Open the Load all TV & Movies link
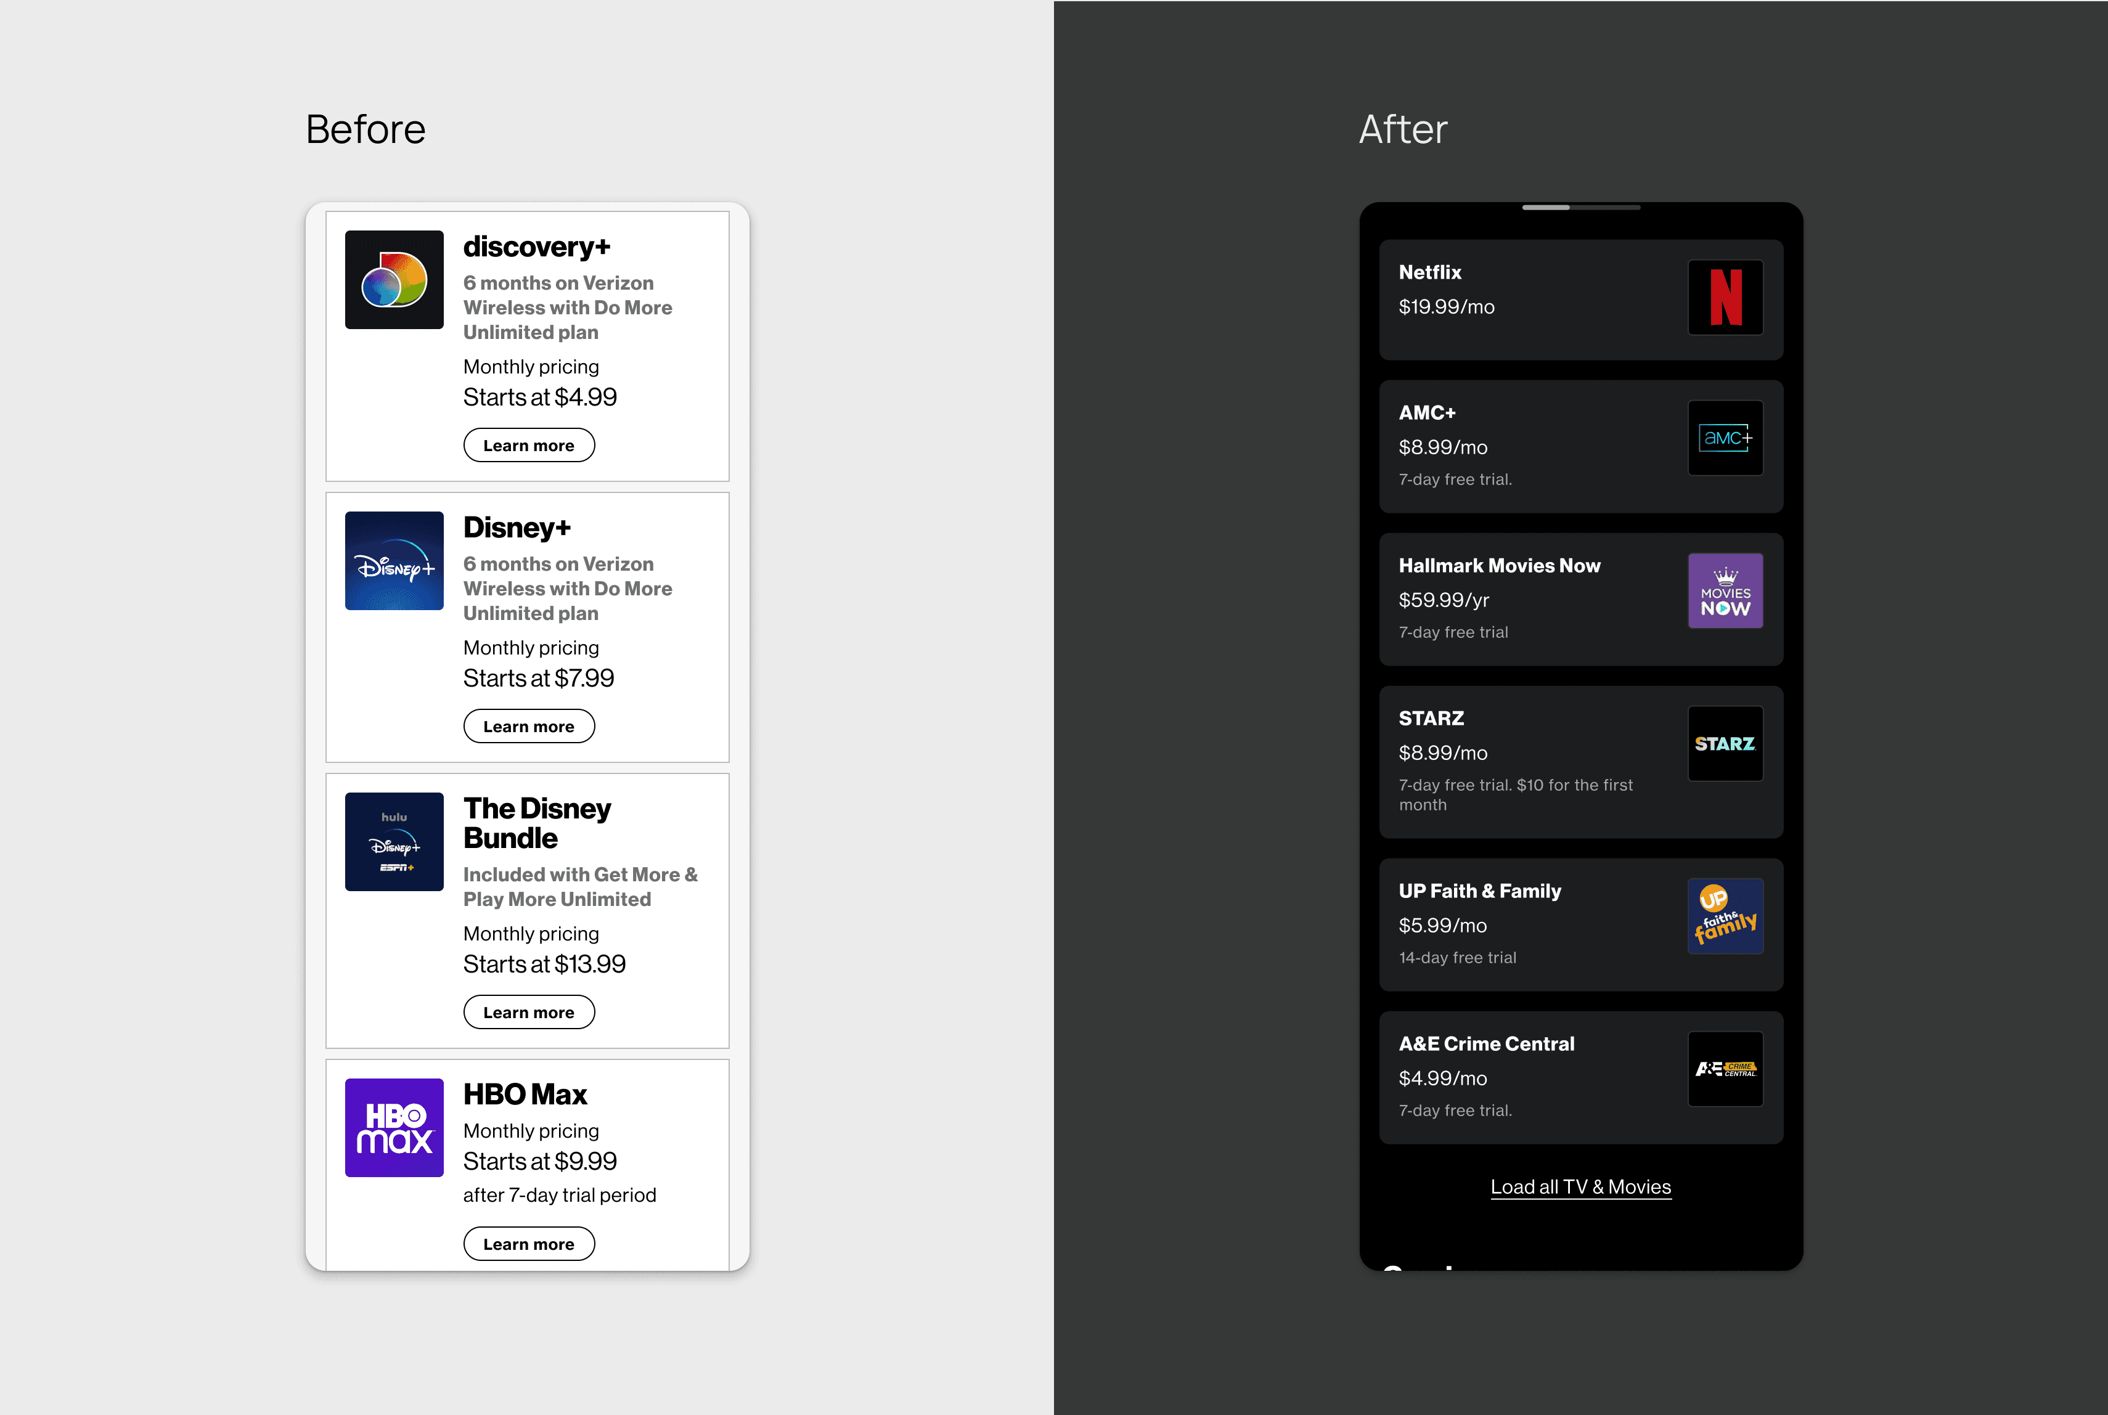Viewport: 2108px width, 1415px height. point(1580,1187)
